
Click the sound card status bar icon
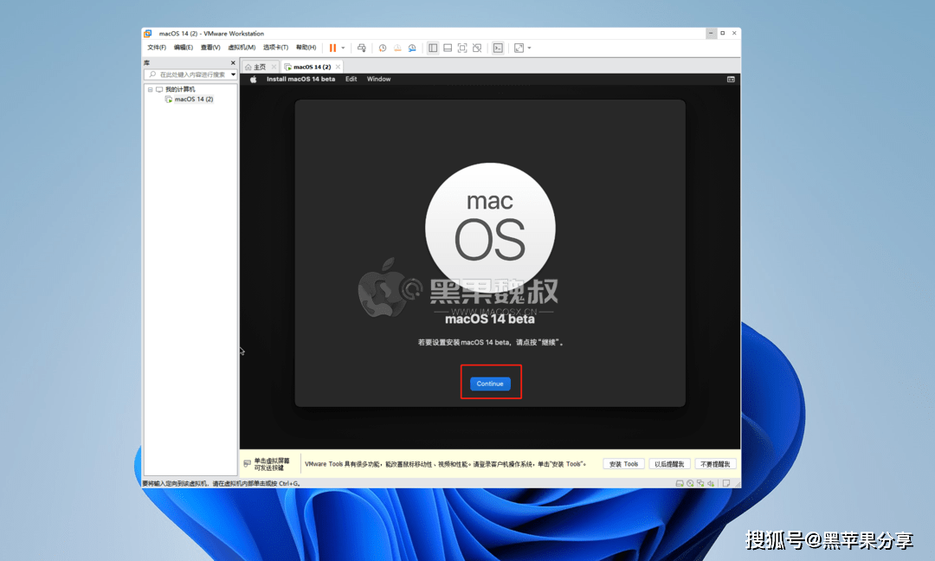[711, 483]
